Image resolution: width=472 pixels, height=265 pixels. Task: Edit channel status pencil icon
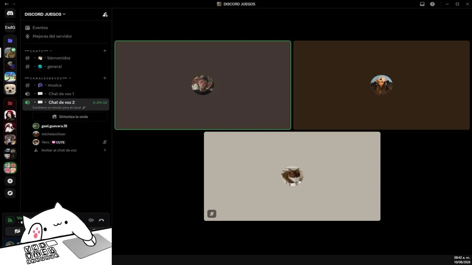coord(84,108)
